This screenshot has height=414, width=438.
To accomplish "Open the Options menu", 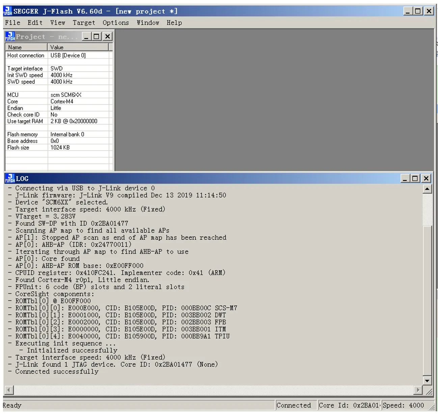I will [x=116, y=23].
